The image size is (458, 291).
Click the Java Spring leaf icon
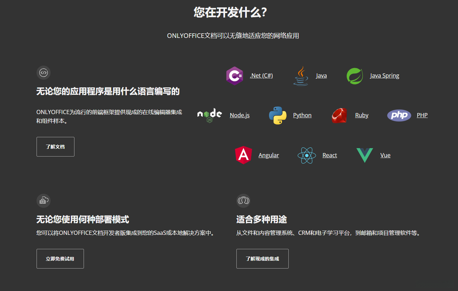(354, 75)
